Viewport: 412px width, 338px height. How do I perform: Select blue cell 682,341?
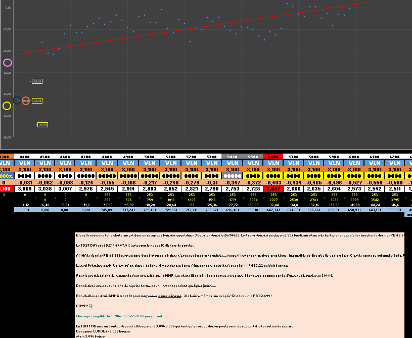[x=273, y=210]
